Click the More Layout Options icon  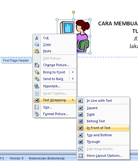(x=80, y=156)
